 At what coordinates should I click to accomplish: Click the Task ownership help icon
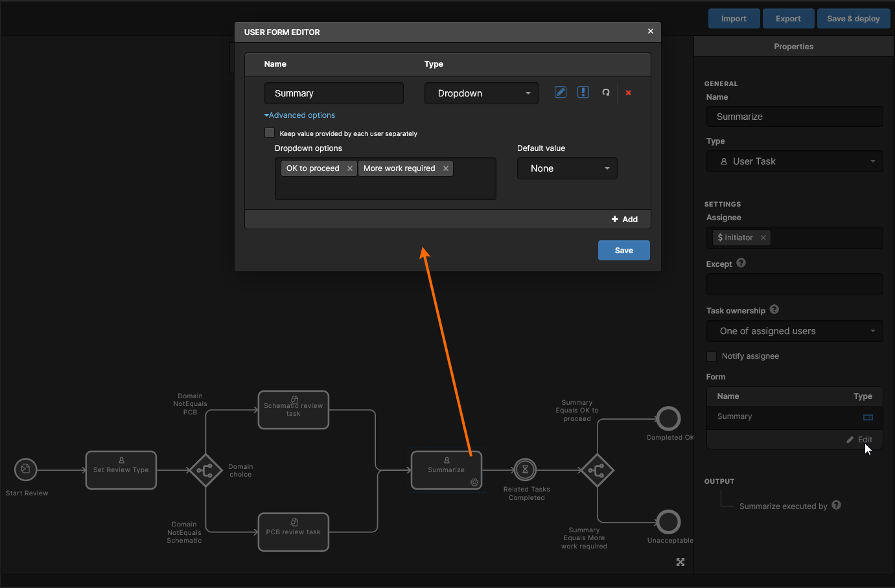coord(774,310)
